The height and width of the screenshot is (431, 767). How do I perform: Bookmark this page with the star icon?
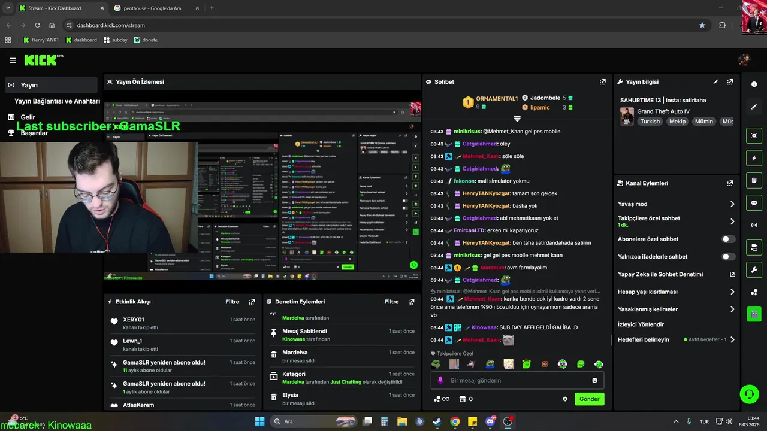pos(702,25)
